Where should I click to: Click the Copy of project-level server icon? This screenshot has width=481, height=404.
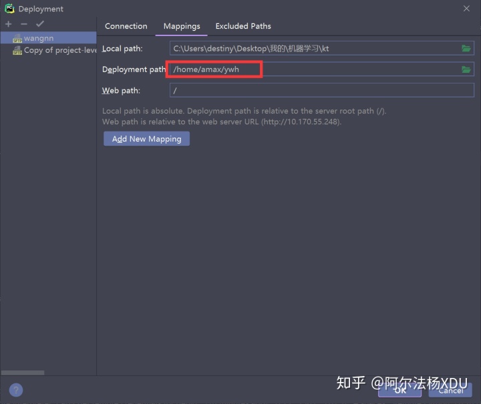coord(17,50)
